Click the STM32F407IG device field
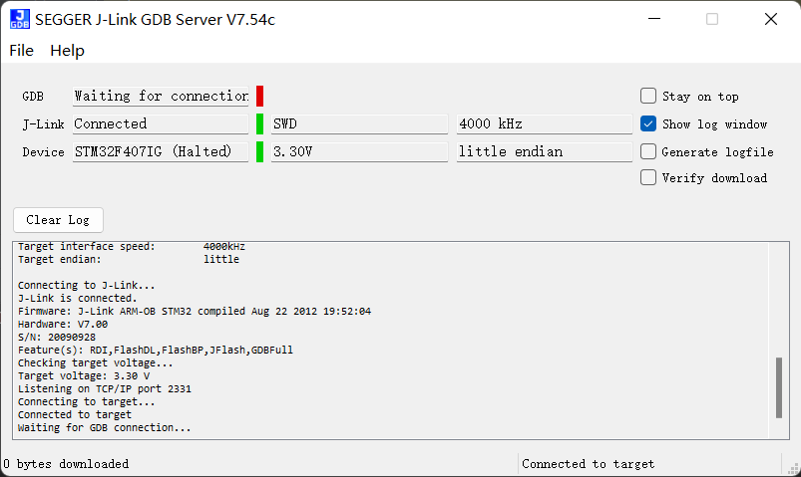Image resolution: width=801 pixels, height=477 pixels. (161, 152)
